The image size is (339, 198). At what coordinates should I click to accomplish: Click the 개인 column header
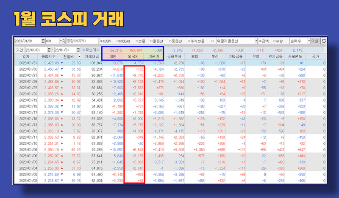click(x=113, y=57)
